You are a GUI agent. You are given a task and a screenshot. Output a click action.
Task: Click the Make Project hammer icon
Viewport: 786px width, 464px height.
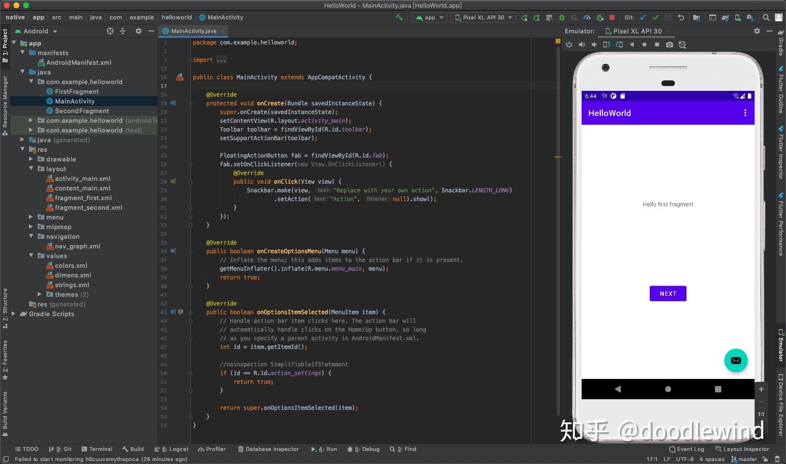[399, 17]
